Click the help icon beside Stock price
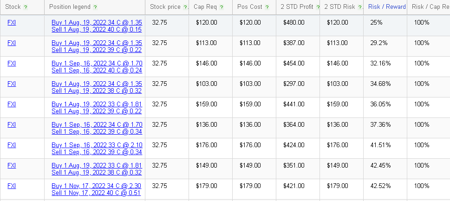The width and height of the screenshot is (450, 201). coord(185,7)
